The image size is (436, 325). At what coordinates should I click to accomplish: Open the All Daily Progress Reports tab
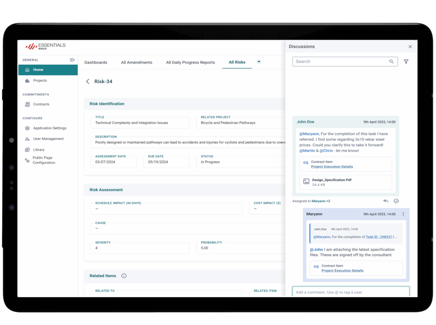click(190, 63)
